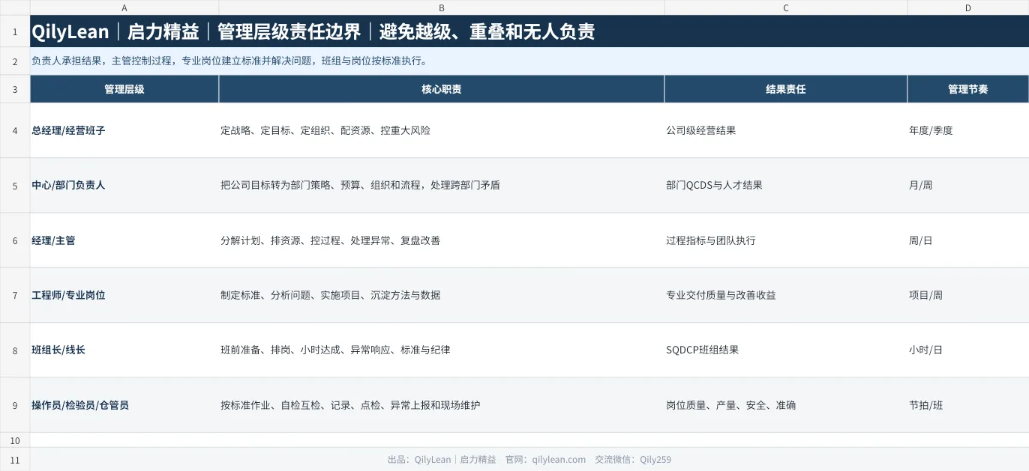Screen dimensions: 1029x471
Task: Click the QilyLean title cell
Action: 529,31
